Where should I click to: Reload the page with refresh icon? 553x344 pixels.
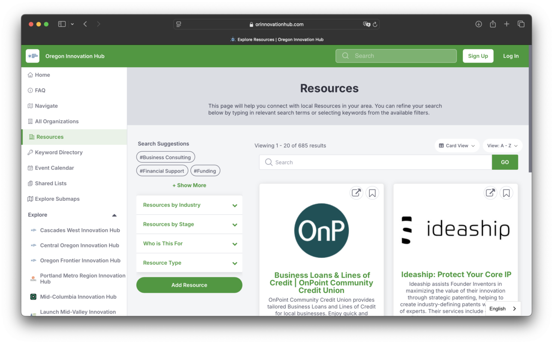375,25
